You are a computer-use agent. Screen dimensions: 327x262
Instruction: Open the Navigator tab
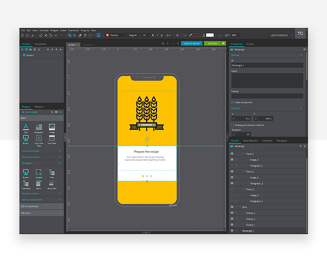pos(282,140)
